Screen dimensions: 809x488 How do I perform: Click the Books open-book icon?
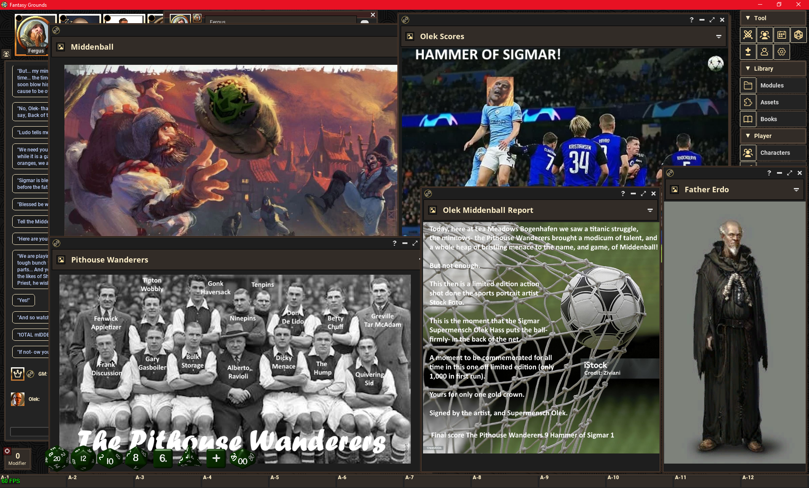[748, 119]
